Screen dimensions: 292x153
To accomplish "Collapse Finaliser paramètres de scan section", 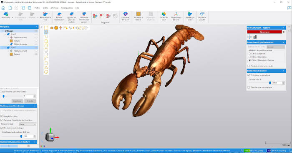I will pos(35,106).
